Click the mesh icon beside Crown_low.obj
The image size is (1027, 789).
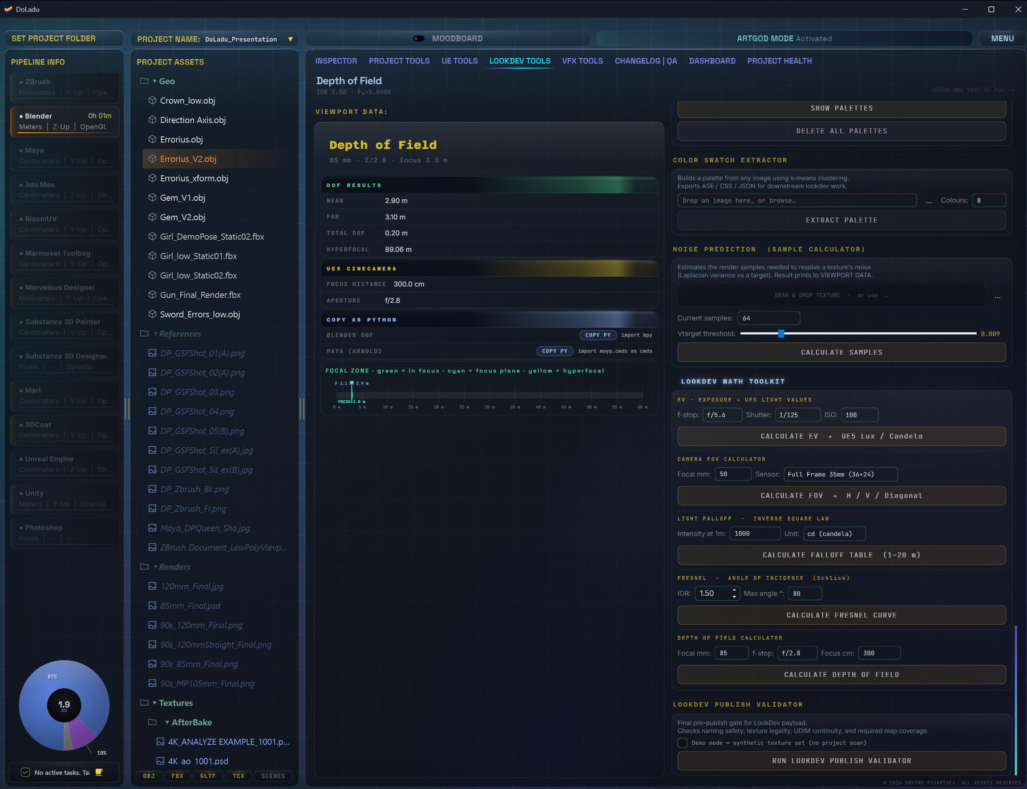(x=152, y=100)
